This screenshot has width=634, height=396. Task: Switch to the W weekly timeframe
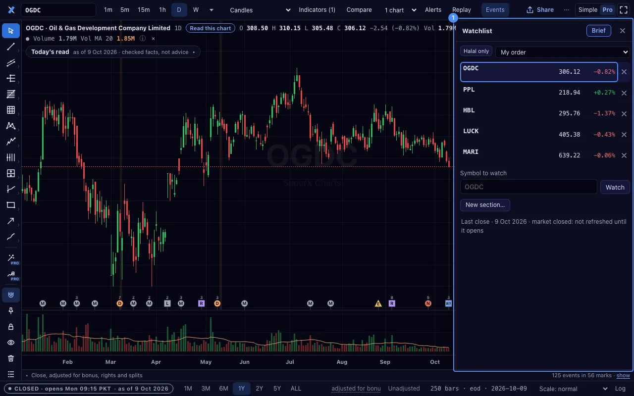[196, 10]
